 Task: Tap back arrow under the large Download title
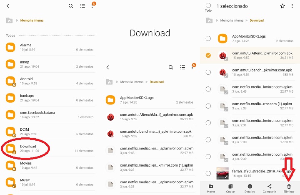click(108, 67)
